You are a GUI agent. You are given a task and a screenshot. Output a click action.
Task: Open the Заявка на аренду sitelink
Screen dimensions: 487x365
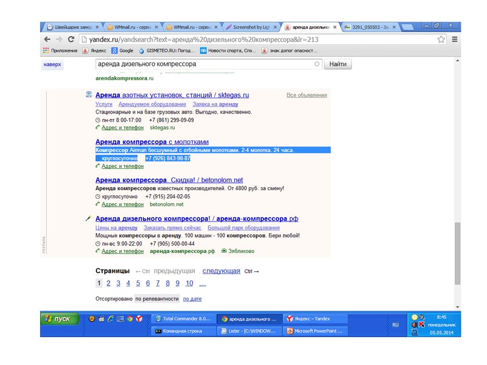point(215,104)
